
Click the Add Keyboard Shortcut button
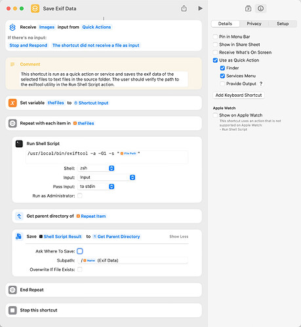click(x=239, y=95)
